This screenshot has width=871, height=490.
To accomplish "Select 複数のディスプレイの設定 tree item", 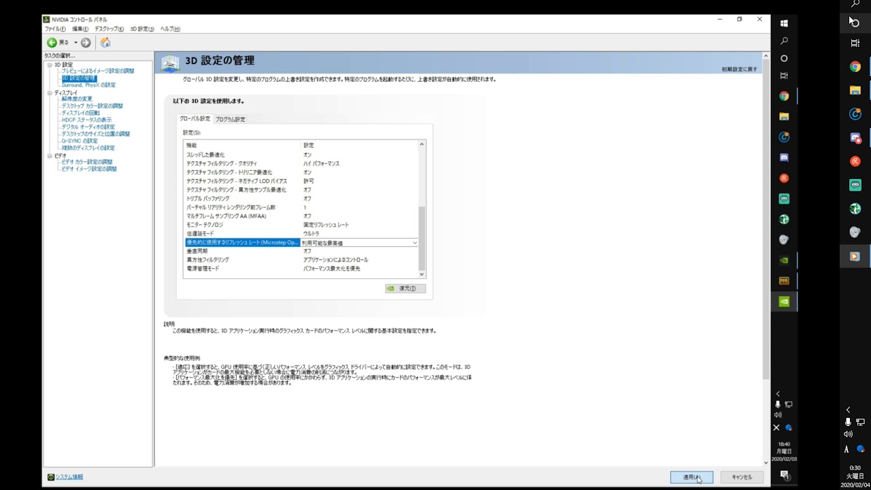I will coord(88,148).
